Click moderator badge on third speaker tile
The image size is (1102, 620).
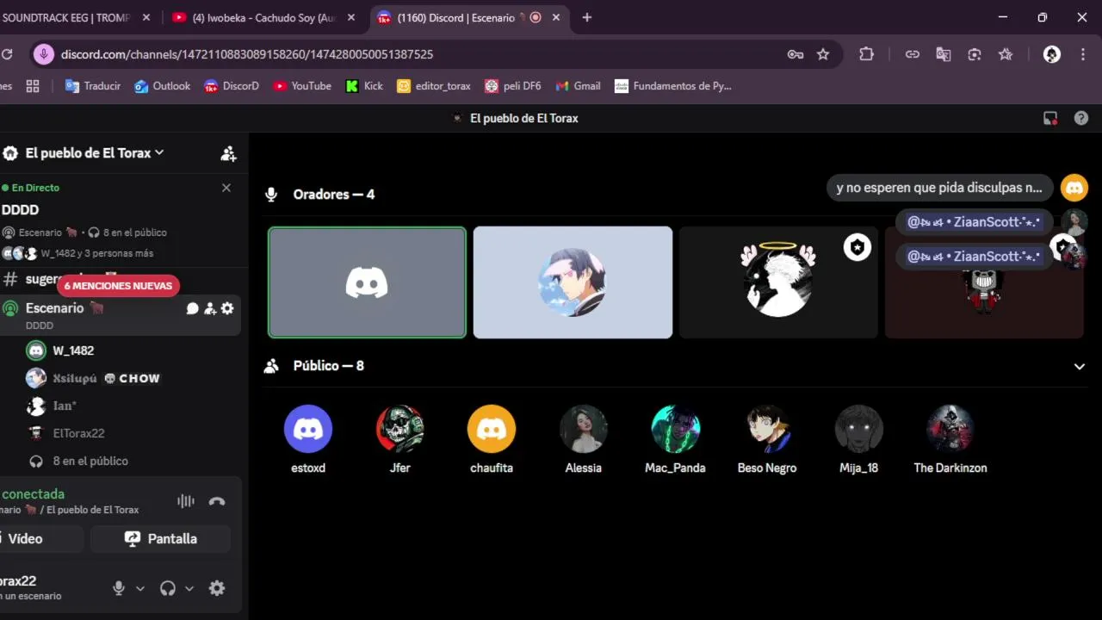[x=857, y=248]
